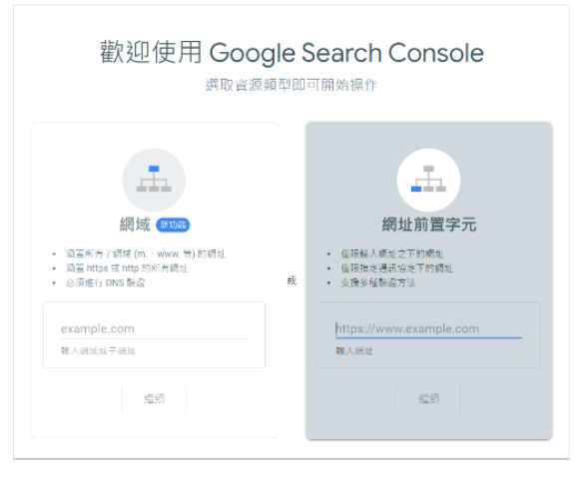Image resolution: width=581 pixels, height=478 pixels.
Task: Click the 支援多種驗證方法 bullet
Action: pos(378,282)
